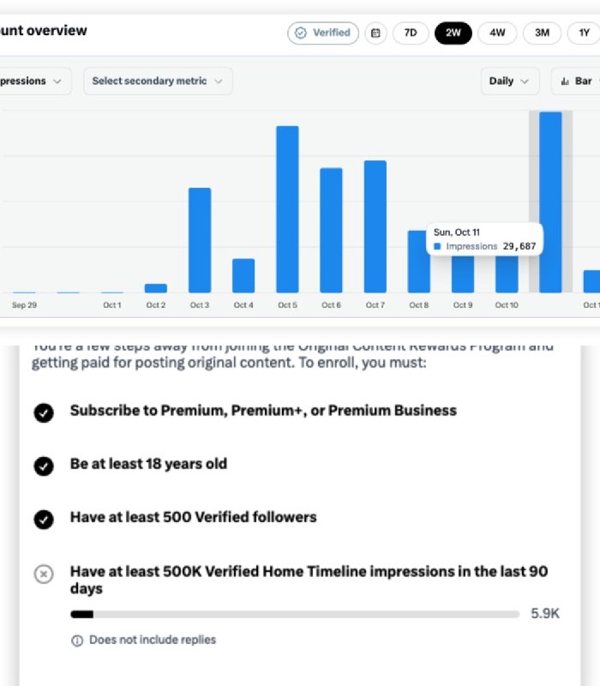Open the Daily interval dropdown
This screenshot has width=600, height=686.
pyautogui.click(x=510, y=81)
